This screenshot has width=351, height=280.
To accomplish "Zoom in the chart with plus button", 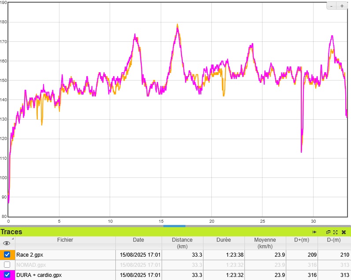I will [342, 6].
